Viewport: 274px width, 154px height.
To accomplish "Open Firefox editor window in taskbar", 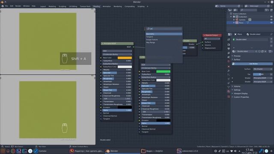I will tap(86, 151).
